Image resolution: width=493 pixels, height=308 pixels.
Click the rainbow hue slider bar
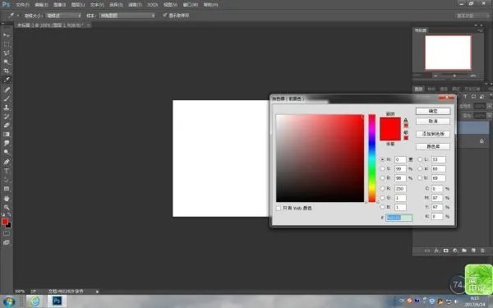click(x=372, y=159)
